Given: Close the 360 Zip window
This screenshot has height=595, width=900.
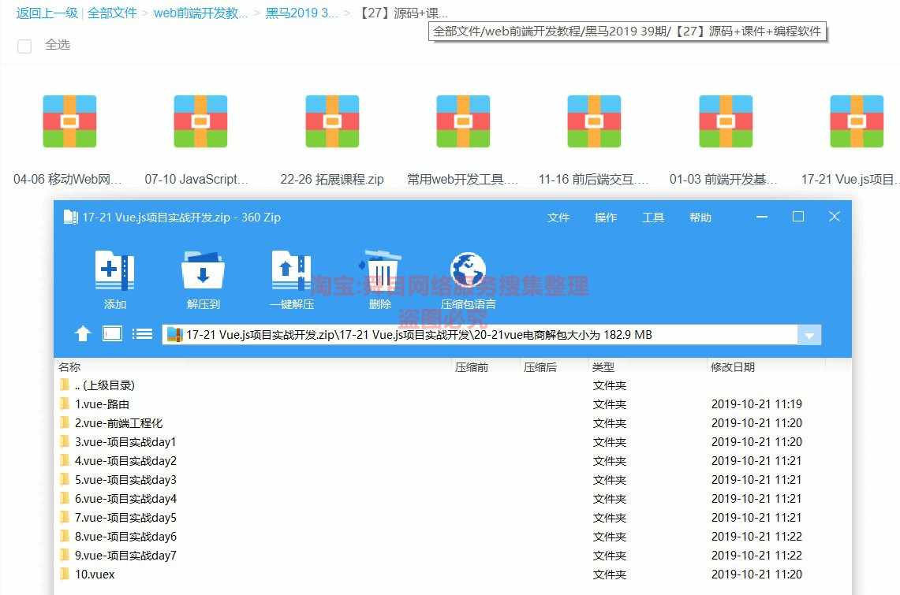Looking at the screenshot, I should coord(835,217).
